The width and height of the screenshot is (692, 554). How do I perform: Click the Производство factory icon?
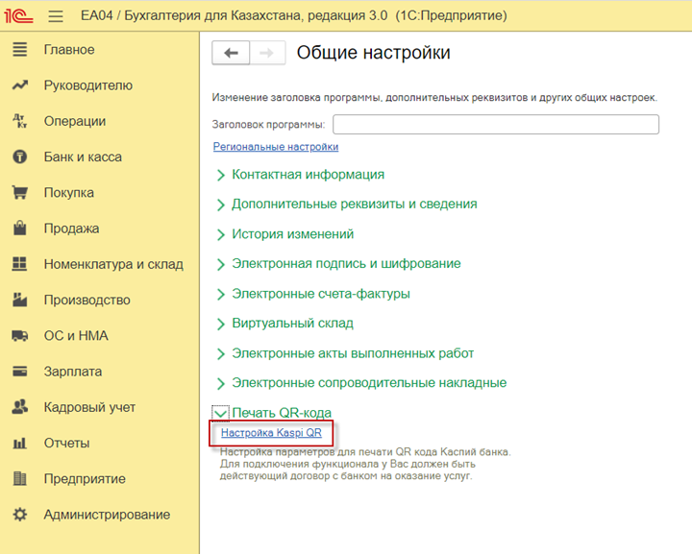[20, 300]
